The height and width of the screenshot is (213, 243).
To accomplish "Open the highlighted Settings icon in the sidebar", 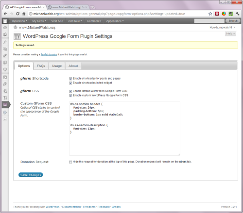I will (x=5, y=104).
